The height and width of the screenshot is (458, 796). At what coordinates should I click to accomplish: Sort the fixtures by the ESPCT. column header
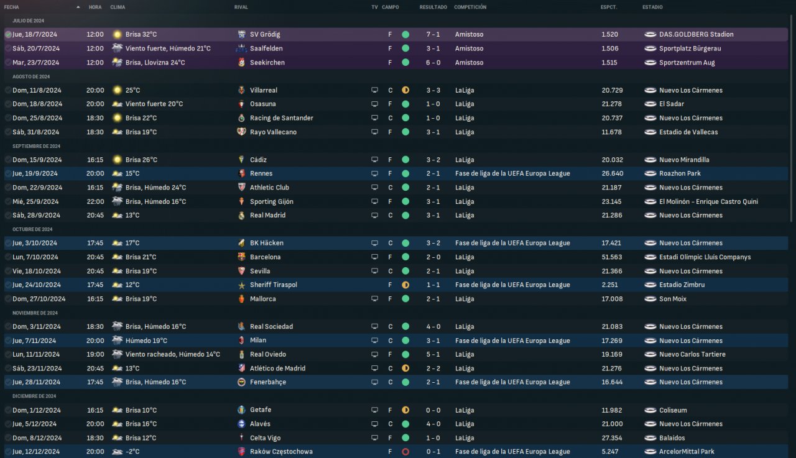click(x=608, y=7)
